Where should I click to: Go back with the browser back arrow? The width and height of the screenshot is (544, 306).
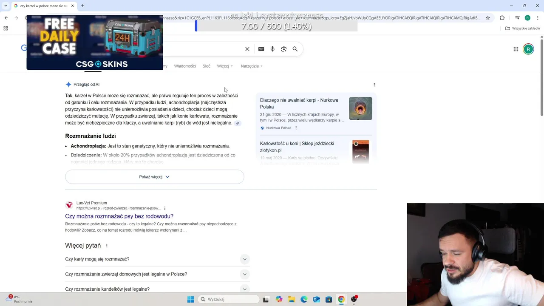click(x=6, y=17)
